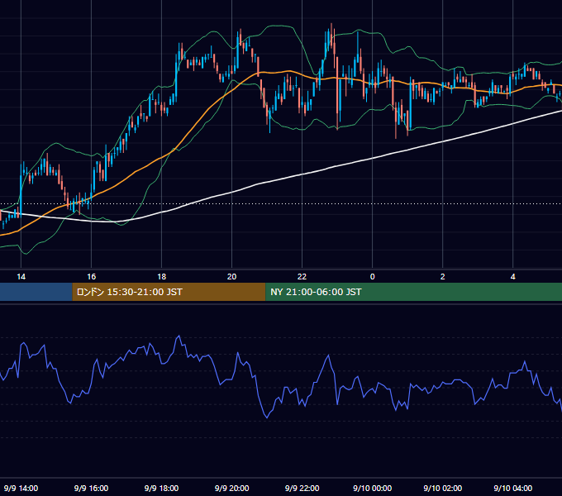Screen dimensions: 562x496
Task: Click the 22 hour label on price chart axis
Action: click(302, 277)
